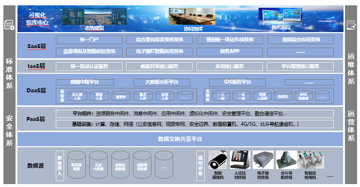Viewport: 360px width, 187px height.
Task: Select the GIS服务平台 box
Action: [x=237, y=82]
